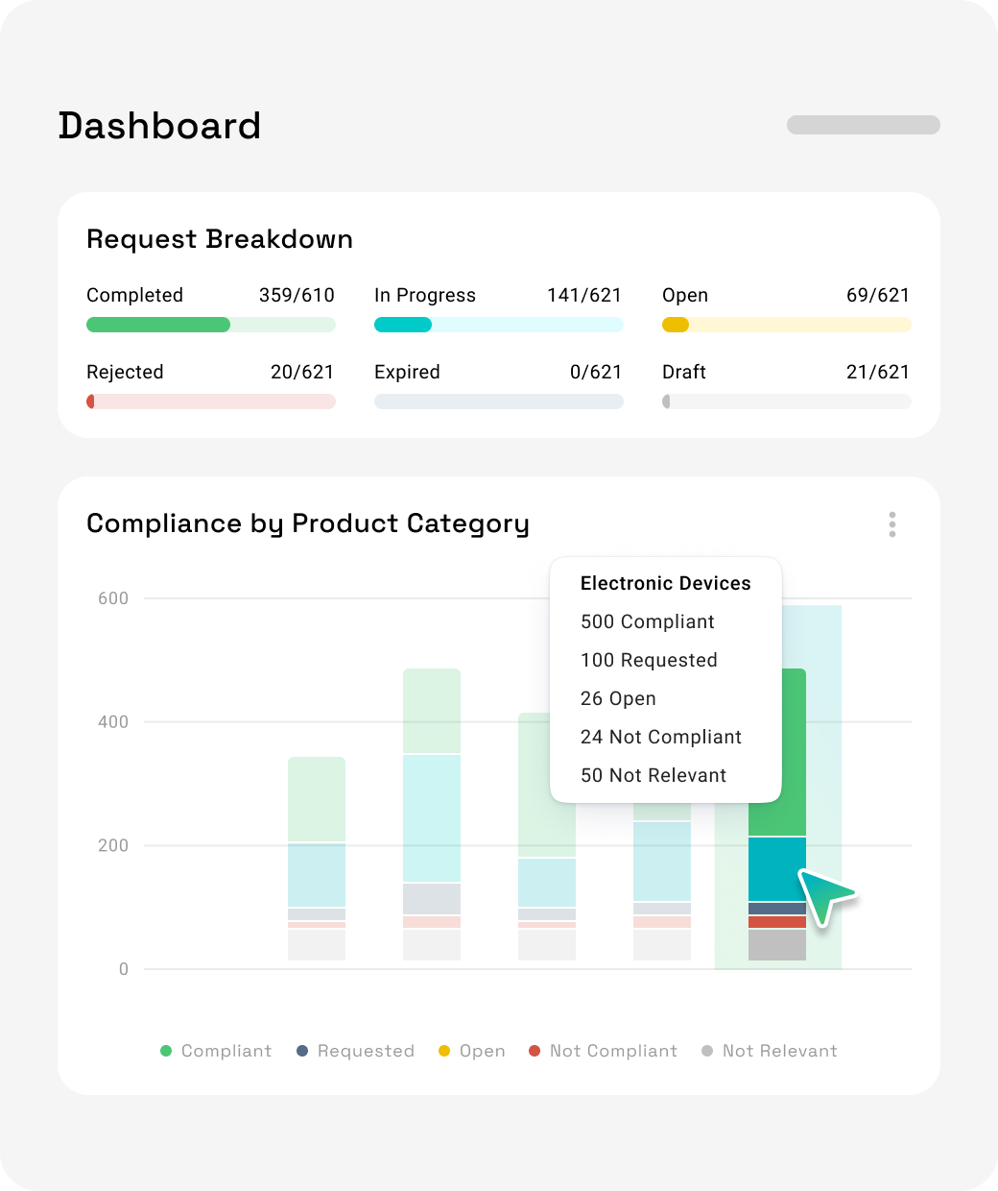Select the gray Not Relevant bar segment
The width and height of the screenshot is (998, 1191).
click(777, 945)
